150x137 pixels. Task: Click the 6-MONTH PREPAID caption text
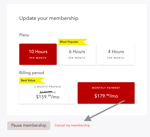pyautogui.click(x=48, y=87)
